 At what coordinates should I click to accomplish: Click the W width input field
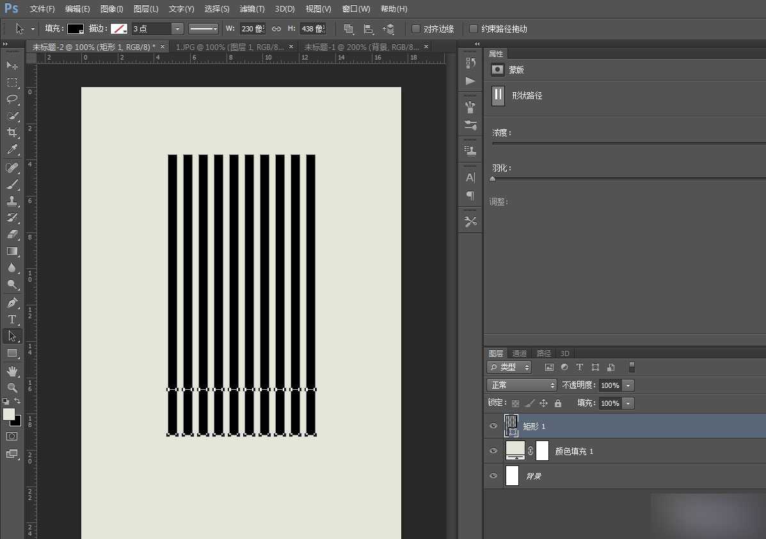(x=252, y=29)
